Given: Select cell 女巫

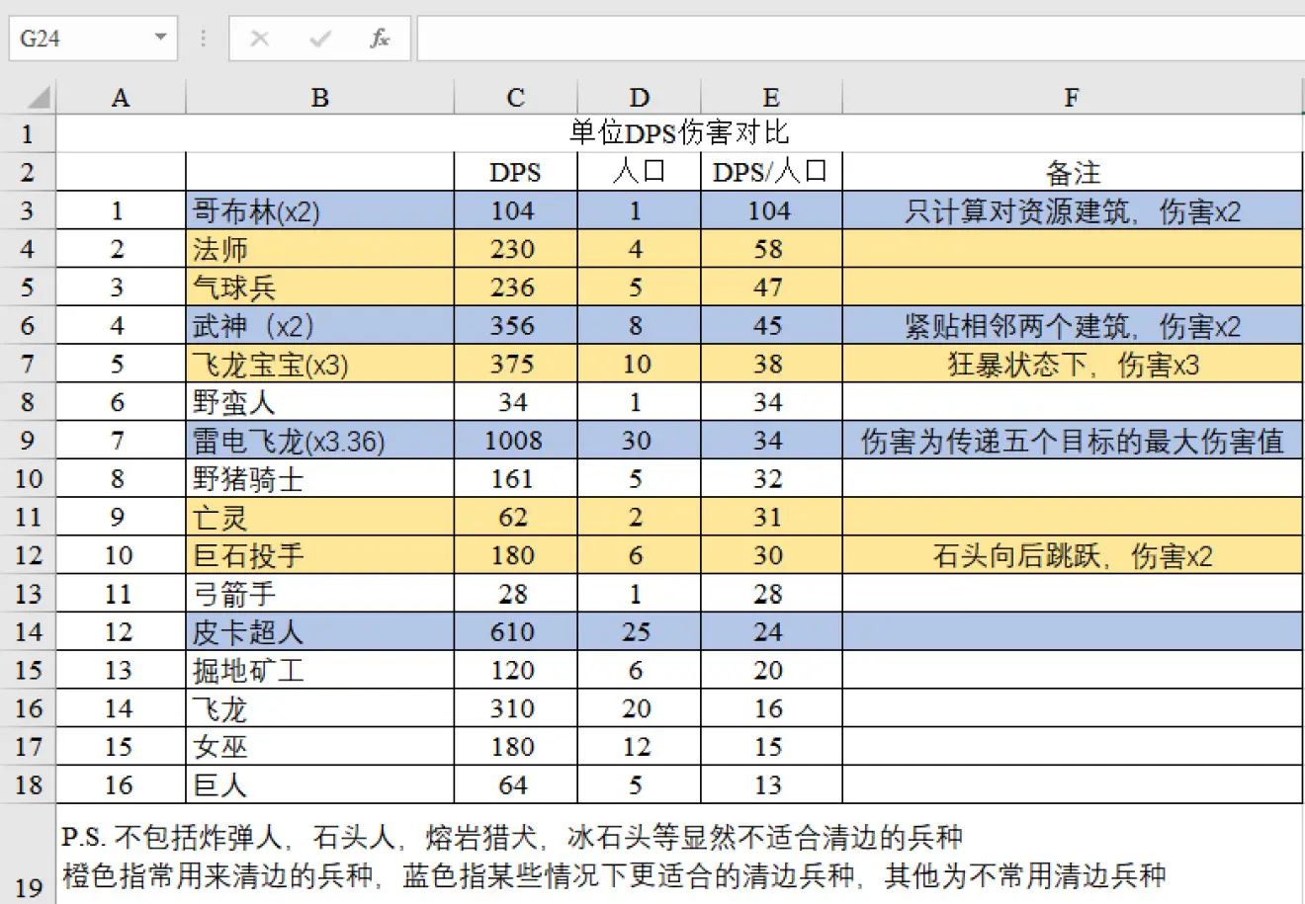Looking at the screenshot, I should [319, 747].
